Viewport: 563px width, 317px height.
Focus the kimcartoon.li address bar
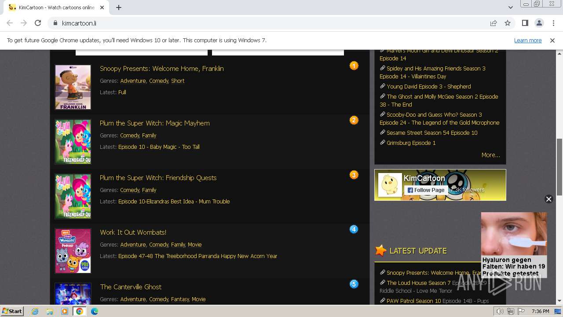pyautogui.click(x=273, y=23)
